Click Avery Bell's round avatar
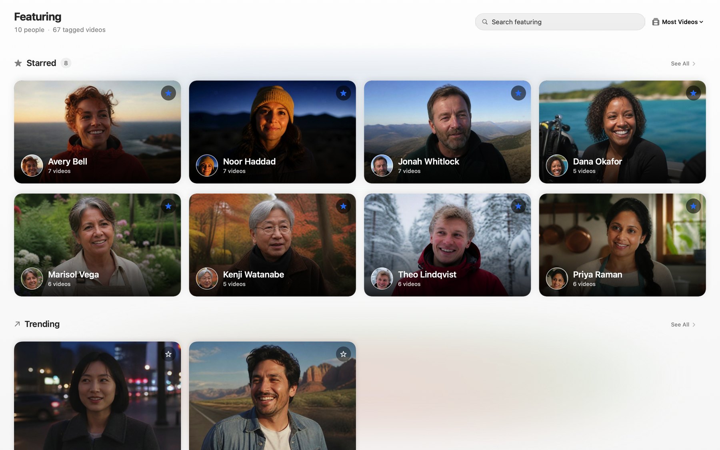 [32, 165]
